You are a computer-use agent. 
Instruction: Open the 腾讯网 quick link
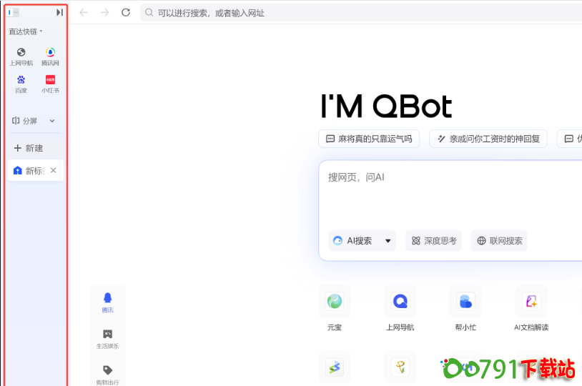coord(50,56)
